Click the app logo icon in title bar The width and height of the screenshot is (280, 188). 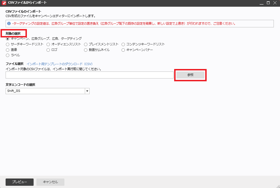pyautogui.click(x=4, y=3)
